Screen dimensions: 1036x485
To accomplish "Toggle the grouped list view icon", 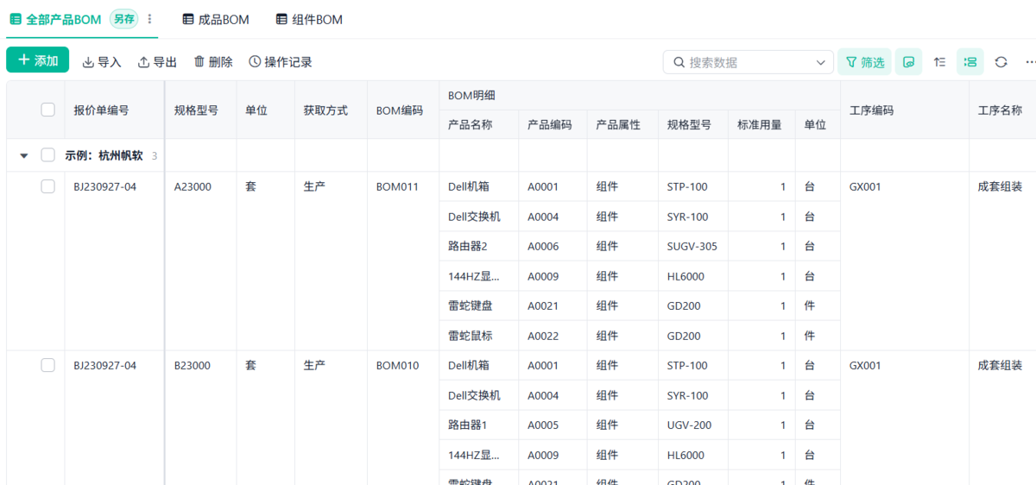I will tap(970, 62).
